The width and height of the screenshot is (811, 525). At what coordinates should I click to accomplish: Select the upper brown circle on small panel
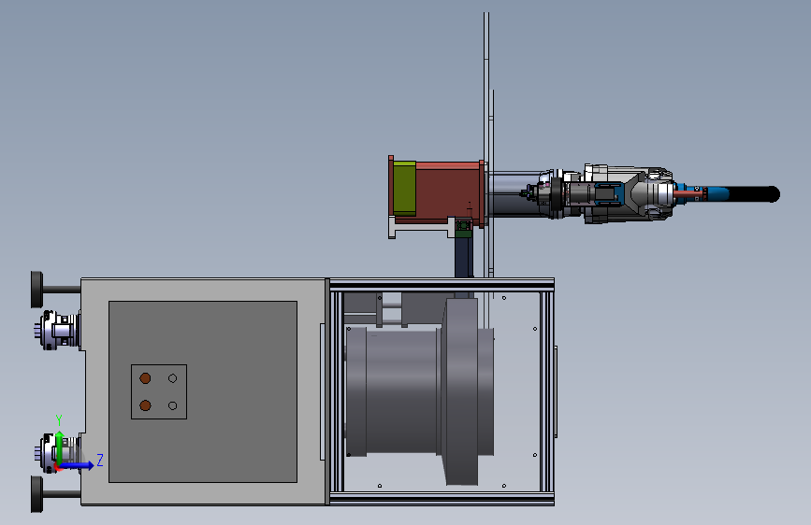(145, 378)
